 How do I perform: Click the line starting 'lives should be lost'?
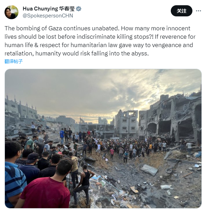[100, 37]
